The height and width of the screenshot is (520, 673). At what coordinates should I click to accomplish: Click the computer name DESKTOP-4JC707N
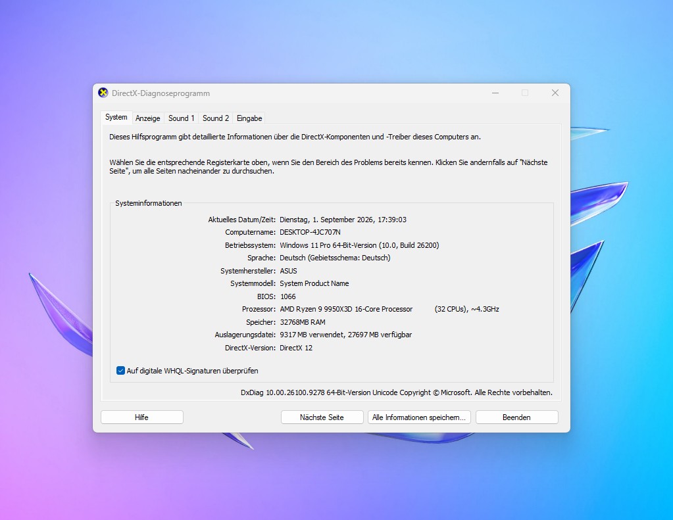310,232
